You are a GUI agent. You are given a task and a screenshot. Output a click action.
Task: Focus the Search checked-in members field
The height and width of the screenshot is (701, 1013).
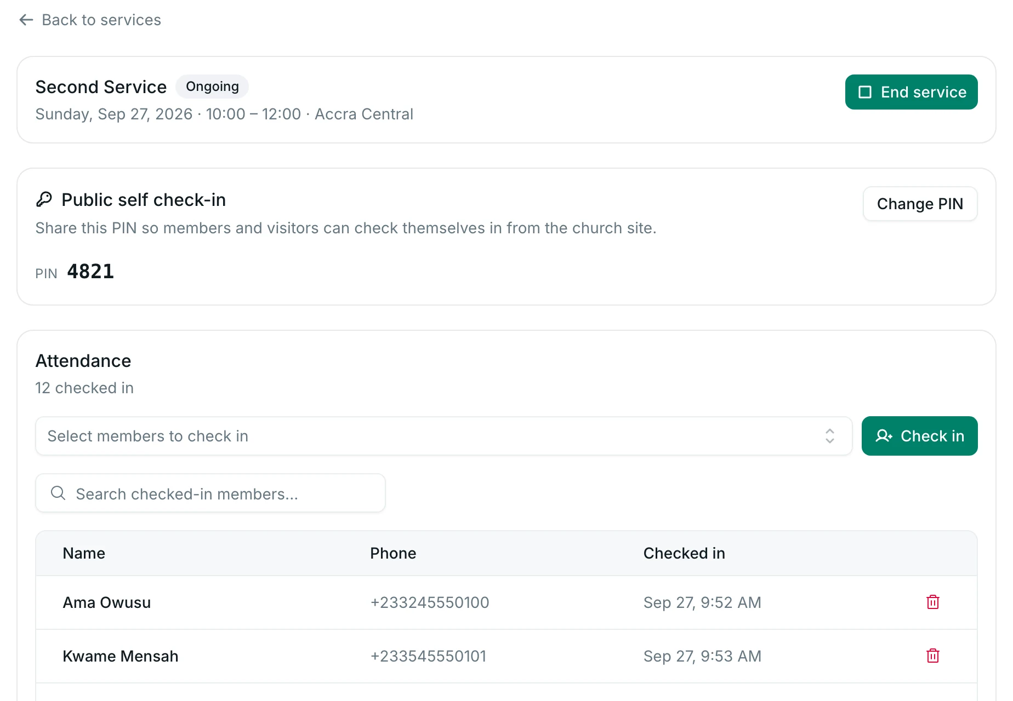[x=210, y=493]
